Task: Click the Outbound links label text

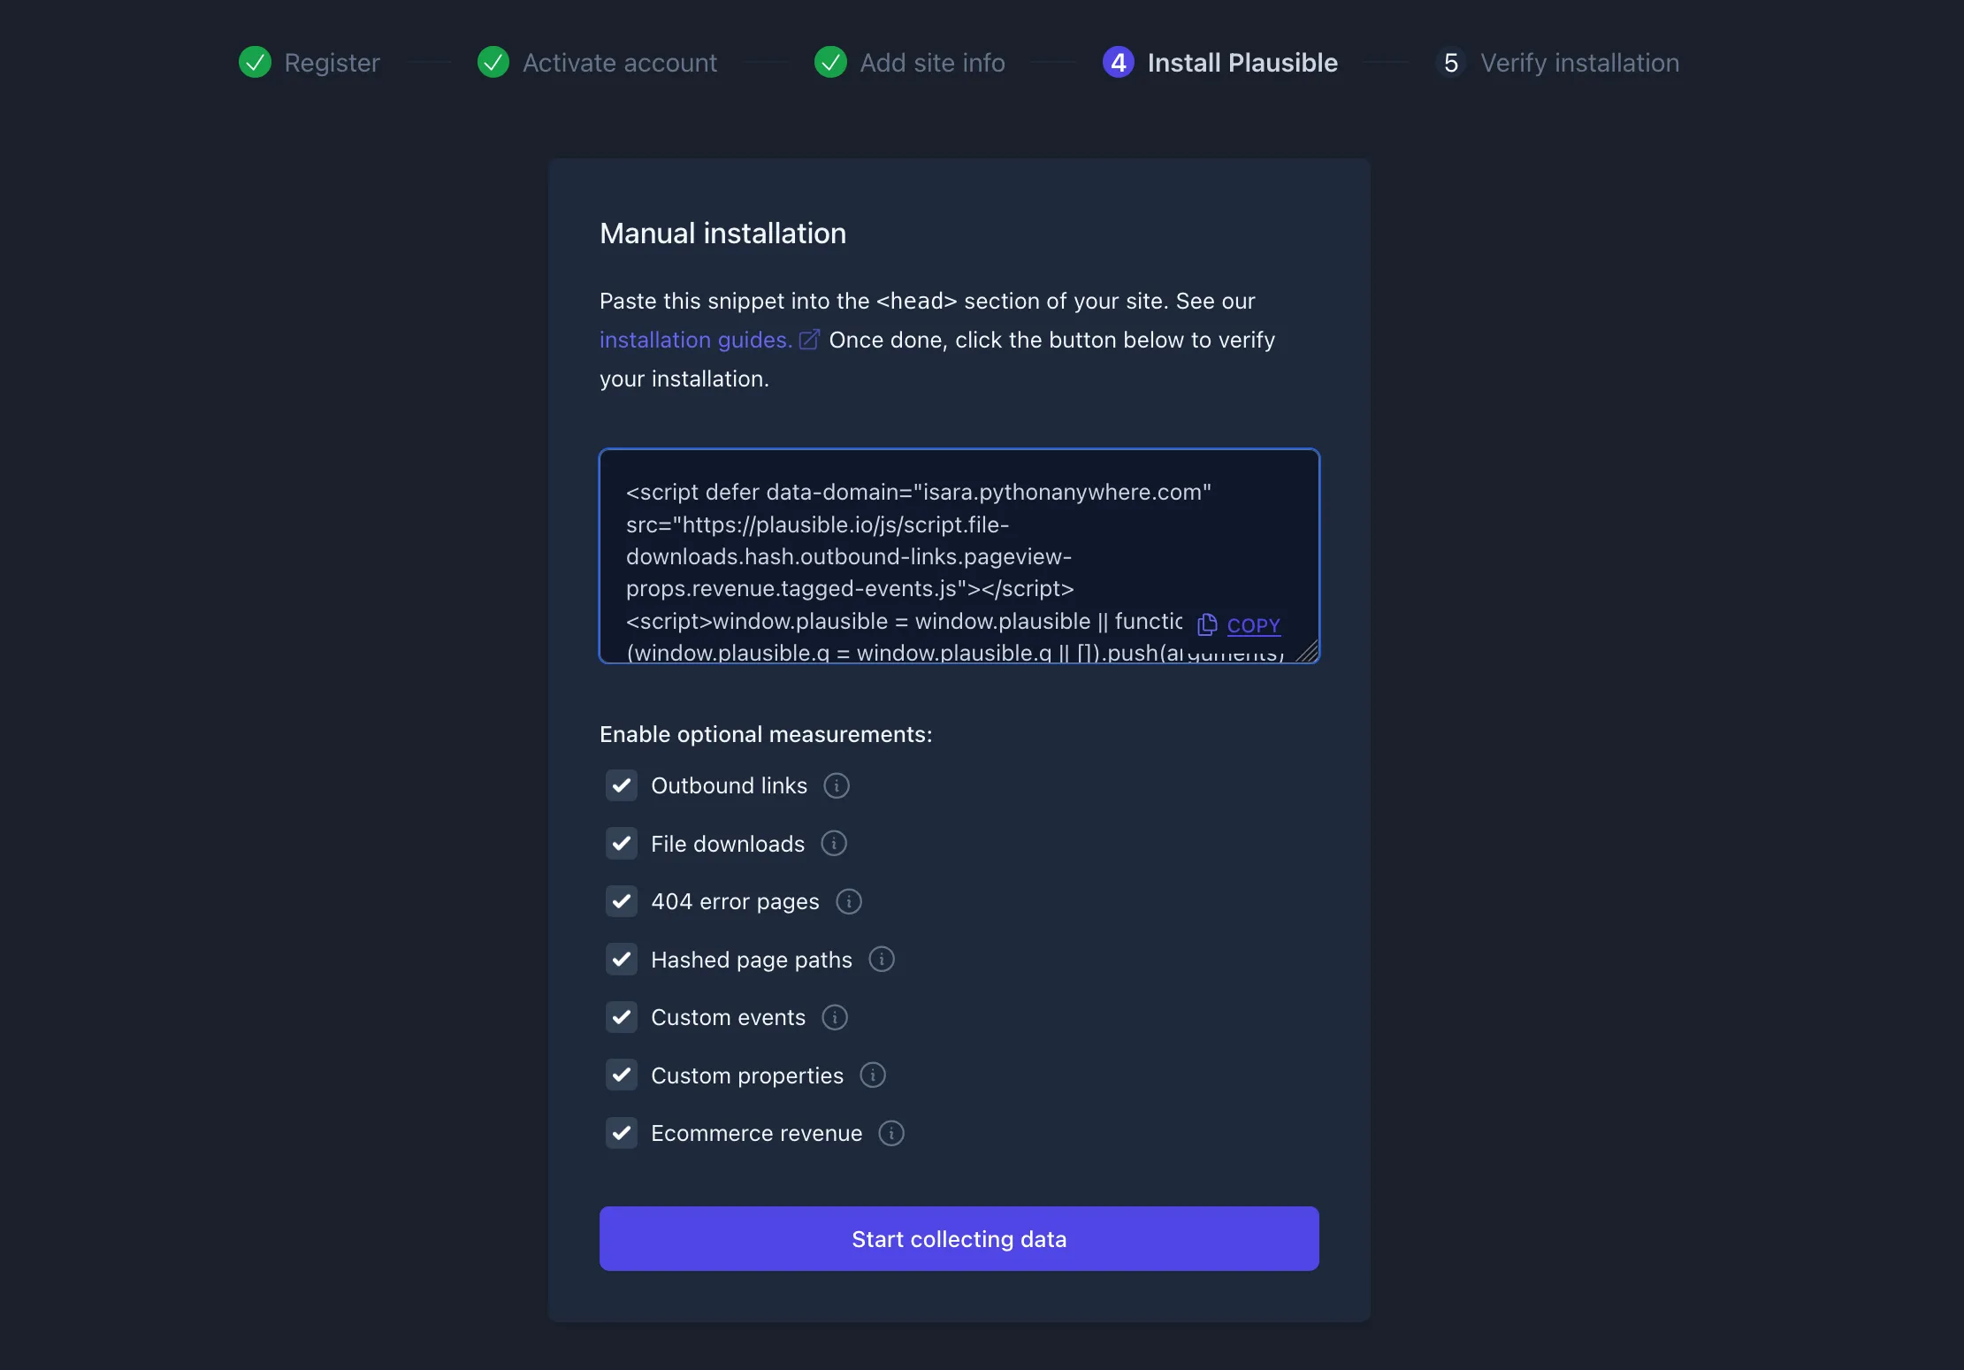Action: pyautogui.click(x=729, y=785)
